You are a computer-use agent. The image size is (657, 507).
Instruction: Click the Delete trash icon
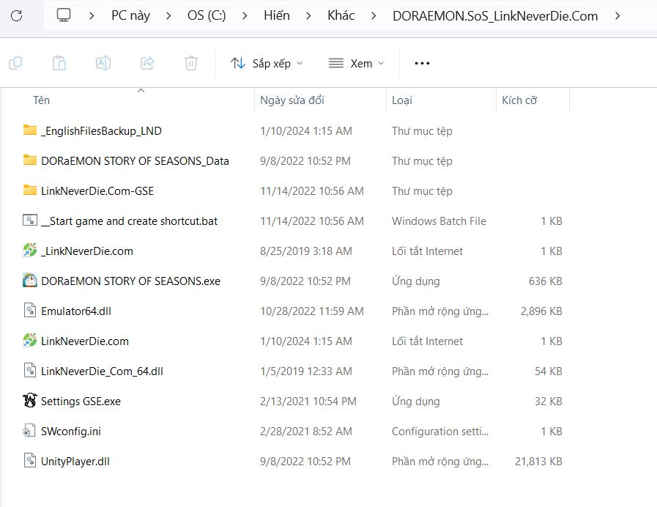click(x=191, y=63)
